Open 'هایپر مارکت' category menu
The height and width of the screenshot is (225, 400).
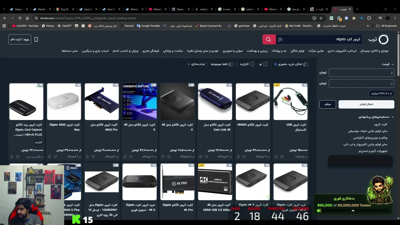pos(316,51)
